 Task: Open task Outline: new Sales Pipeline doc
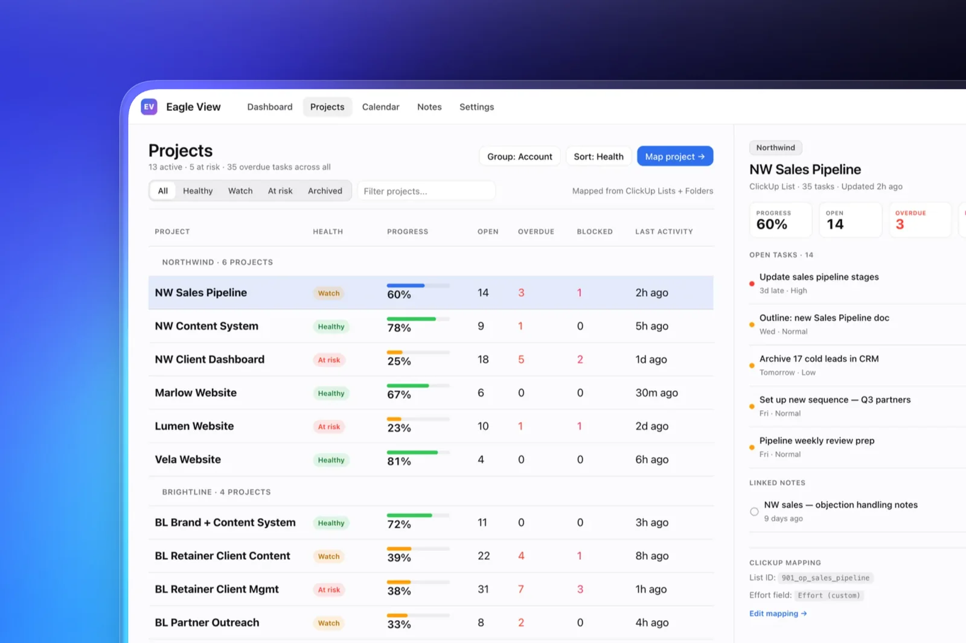point(824,318)
